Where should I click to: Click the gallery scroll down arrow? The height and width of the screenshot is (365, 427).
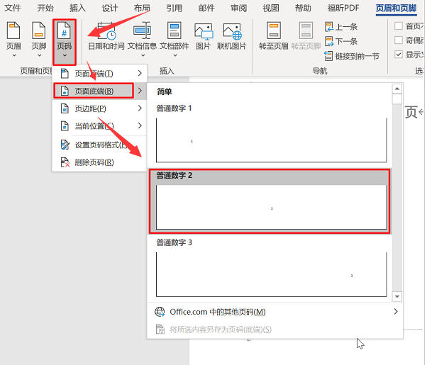point(397,296)
